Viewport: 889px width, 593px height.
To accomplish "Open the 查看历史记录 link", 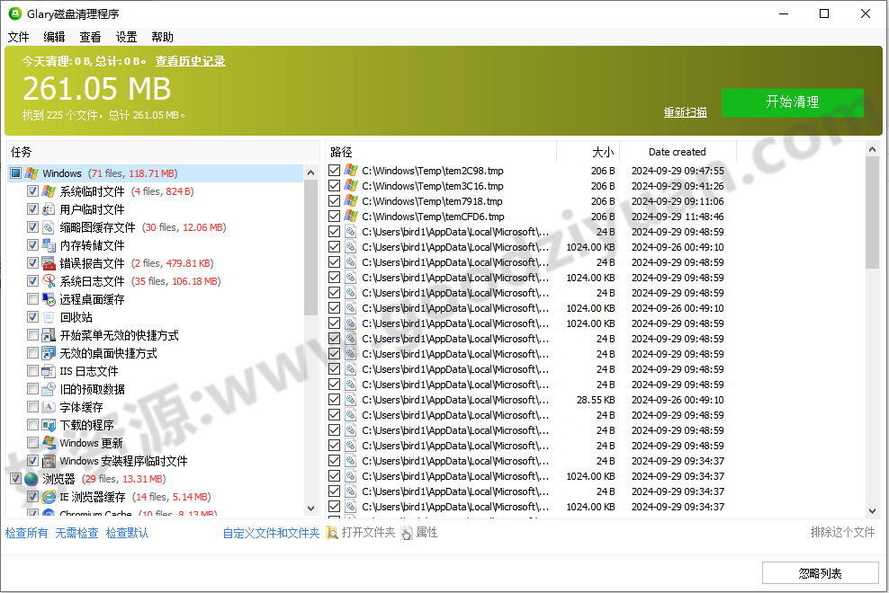I will tap(189, 61).
